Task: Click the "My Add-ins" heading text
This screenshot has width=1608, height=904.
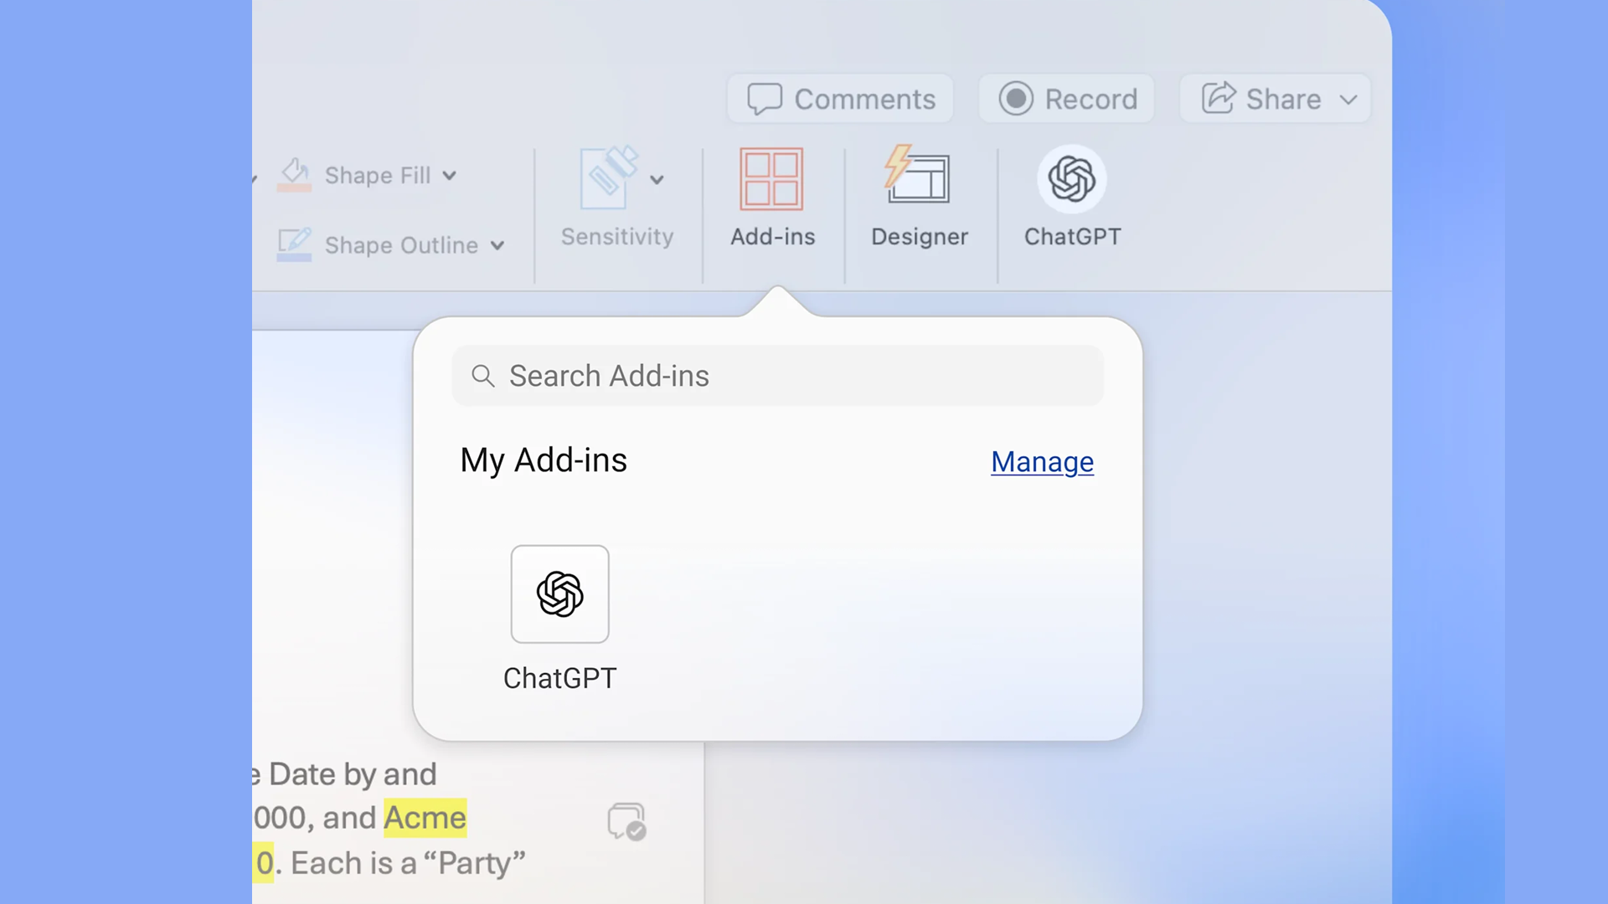Action: click(x=544, y=460)
